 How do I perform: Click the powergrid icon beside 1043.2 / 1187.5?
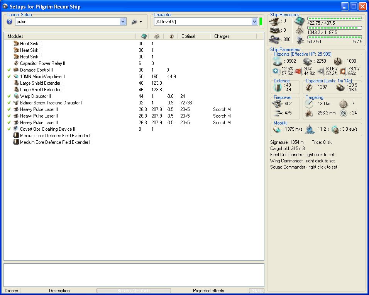pos(300,30)
